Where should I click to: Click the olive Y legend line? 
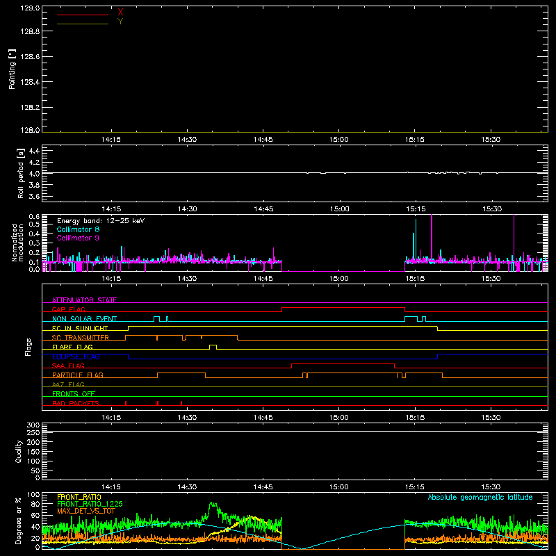tap(83, 24)
